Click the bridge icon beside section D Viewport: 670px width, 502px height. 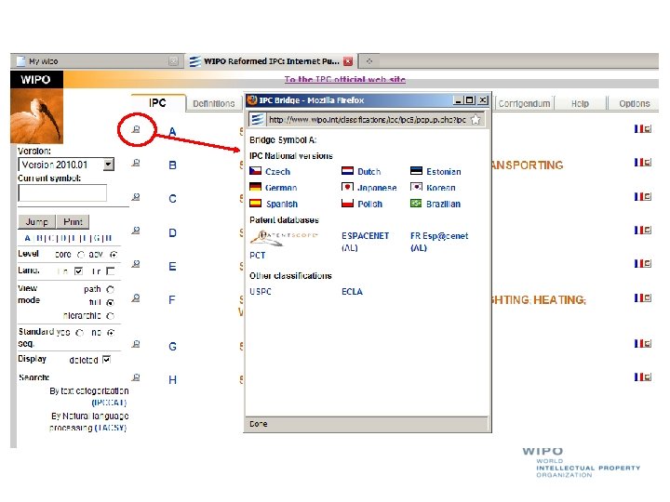(136, 231)
